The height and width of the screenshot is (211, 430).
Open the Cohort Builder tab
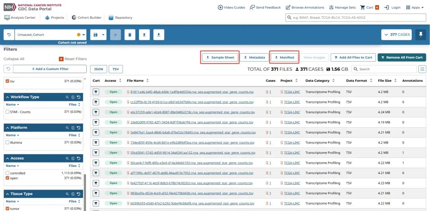pyautogui.click(x=86, y=17)
